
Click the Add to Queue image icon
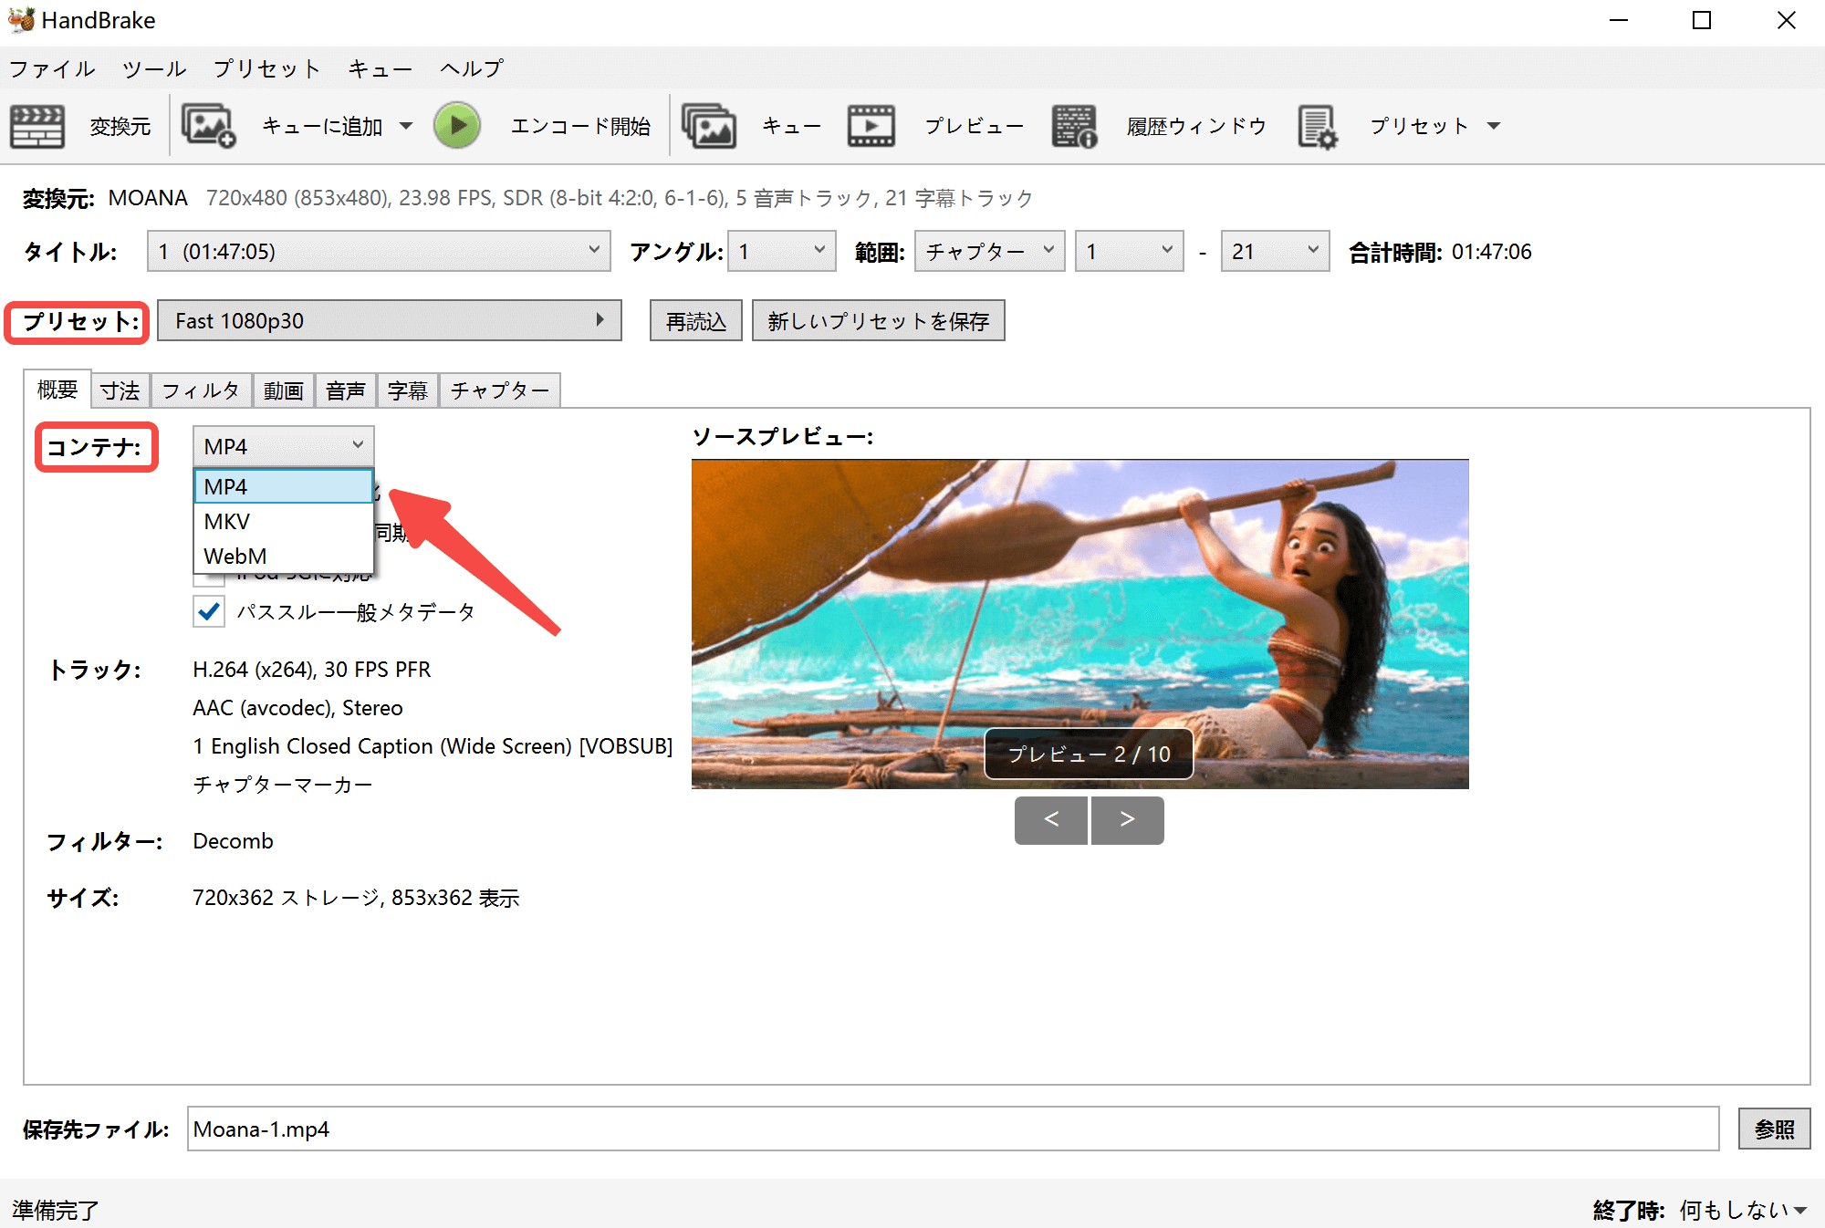(x=209, y=126)
